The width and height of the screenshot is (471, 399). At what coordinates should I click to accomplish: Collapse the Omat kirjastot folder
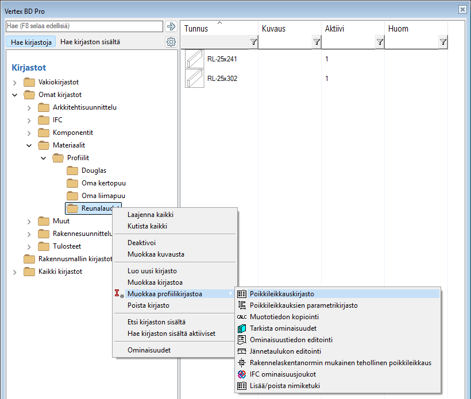click(x=15, y=95)
